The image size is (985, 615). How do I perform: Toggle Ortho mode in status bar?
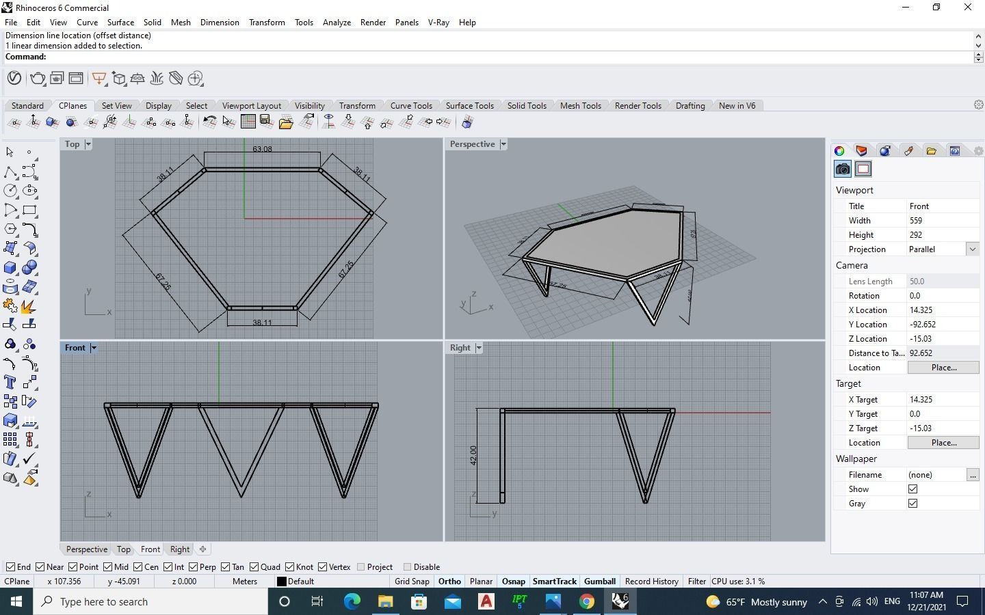click(x=449, y=582)
